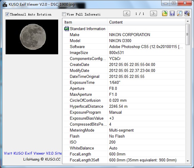This screenshot has height=168, width=194.
Task: Open Visit KUSO Exif Viewer V2.0 Site link
Action: coord(33,153)
